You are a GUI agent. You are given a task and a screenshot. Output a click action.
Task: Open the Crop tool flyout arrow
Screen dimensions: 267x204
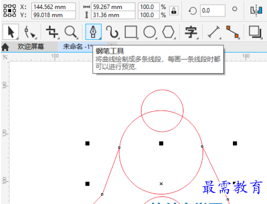tap(59, 38)
